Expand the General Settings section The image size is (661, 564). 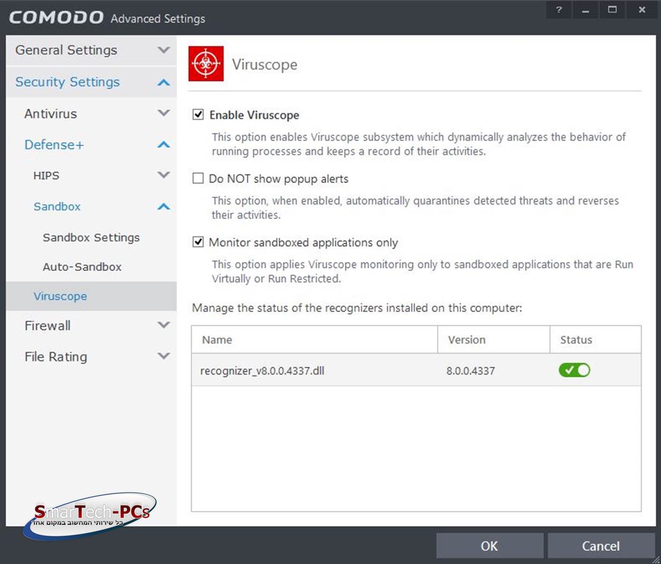[x=164, y=50]
